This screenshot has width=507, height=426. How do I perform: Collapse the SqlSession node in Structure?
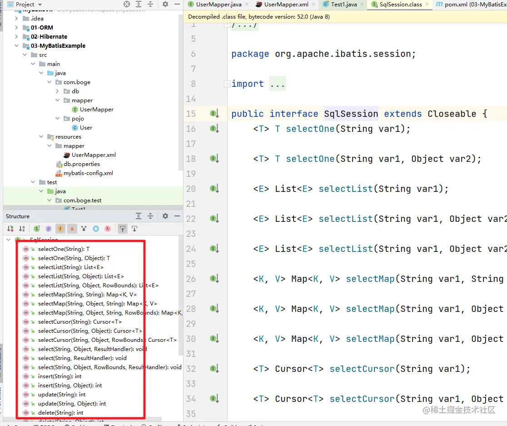(9, 240)
